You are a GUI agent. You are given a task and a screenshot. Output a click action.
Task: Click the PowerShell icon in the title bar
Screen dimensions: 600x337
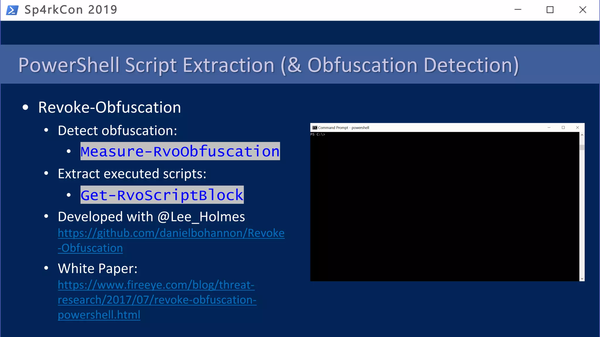click(x=12, y=10)
